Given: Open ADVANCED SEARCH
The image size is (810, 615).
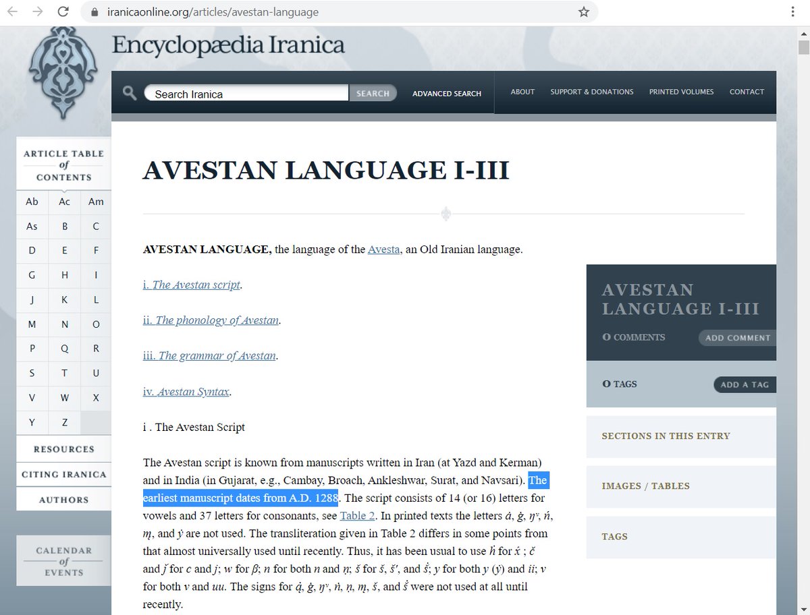Looking at the screenshot, I should point(447,94).
